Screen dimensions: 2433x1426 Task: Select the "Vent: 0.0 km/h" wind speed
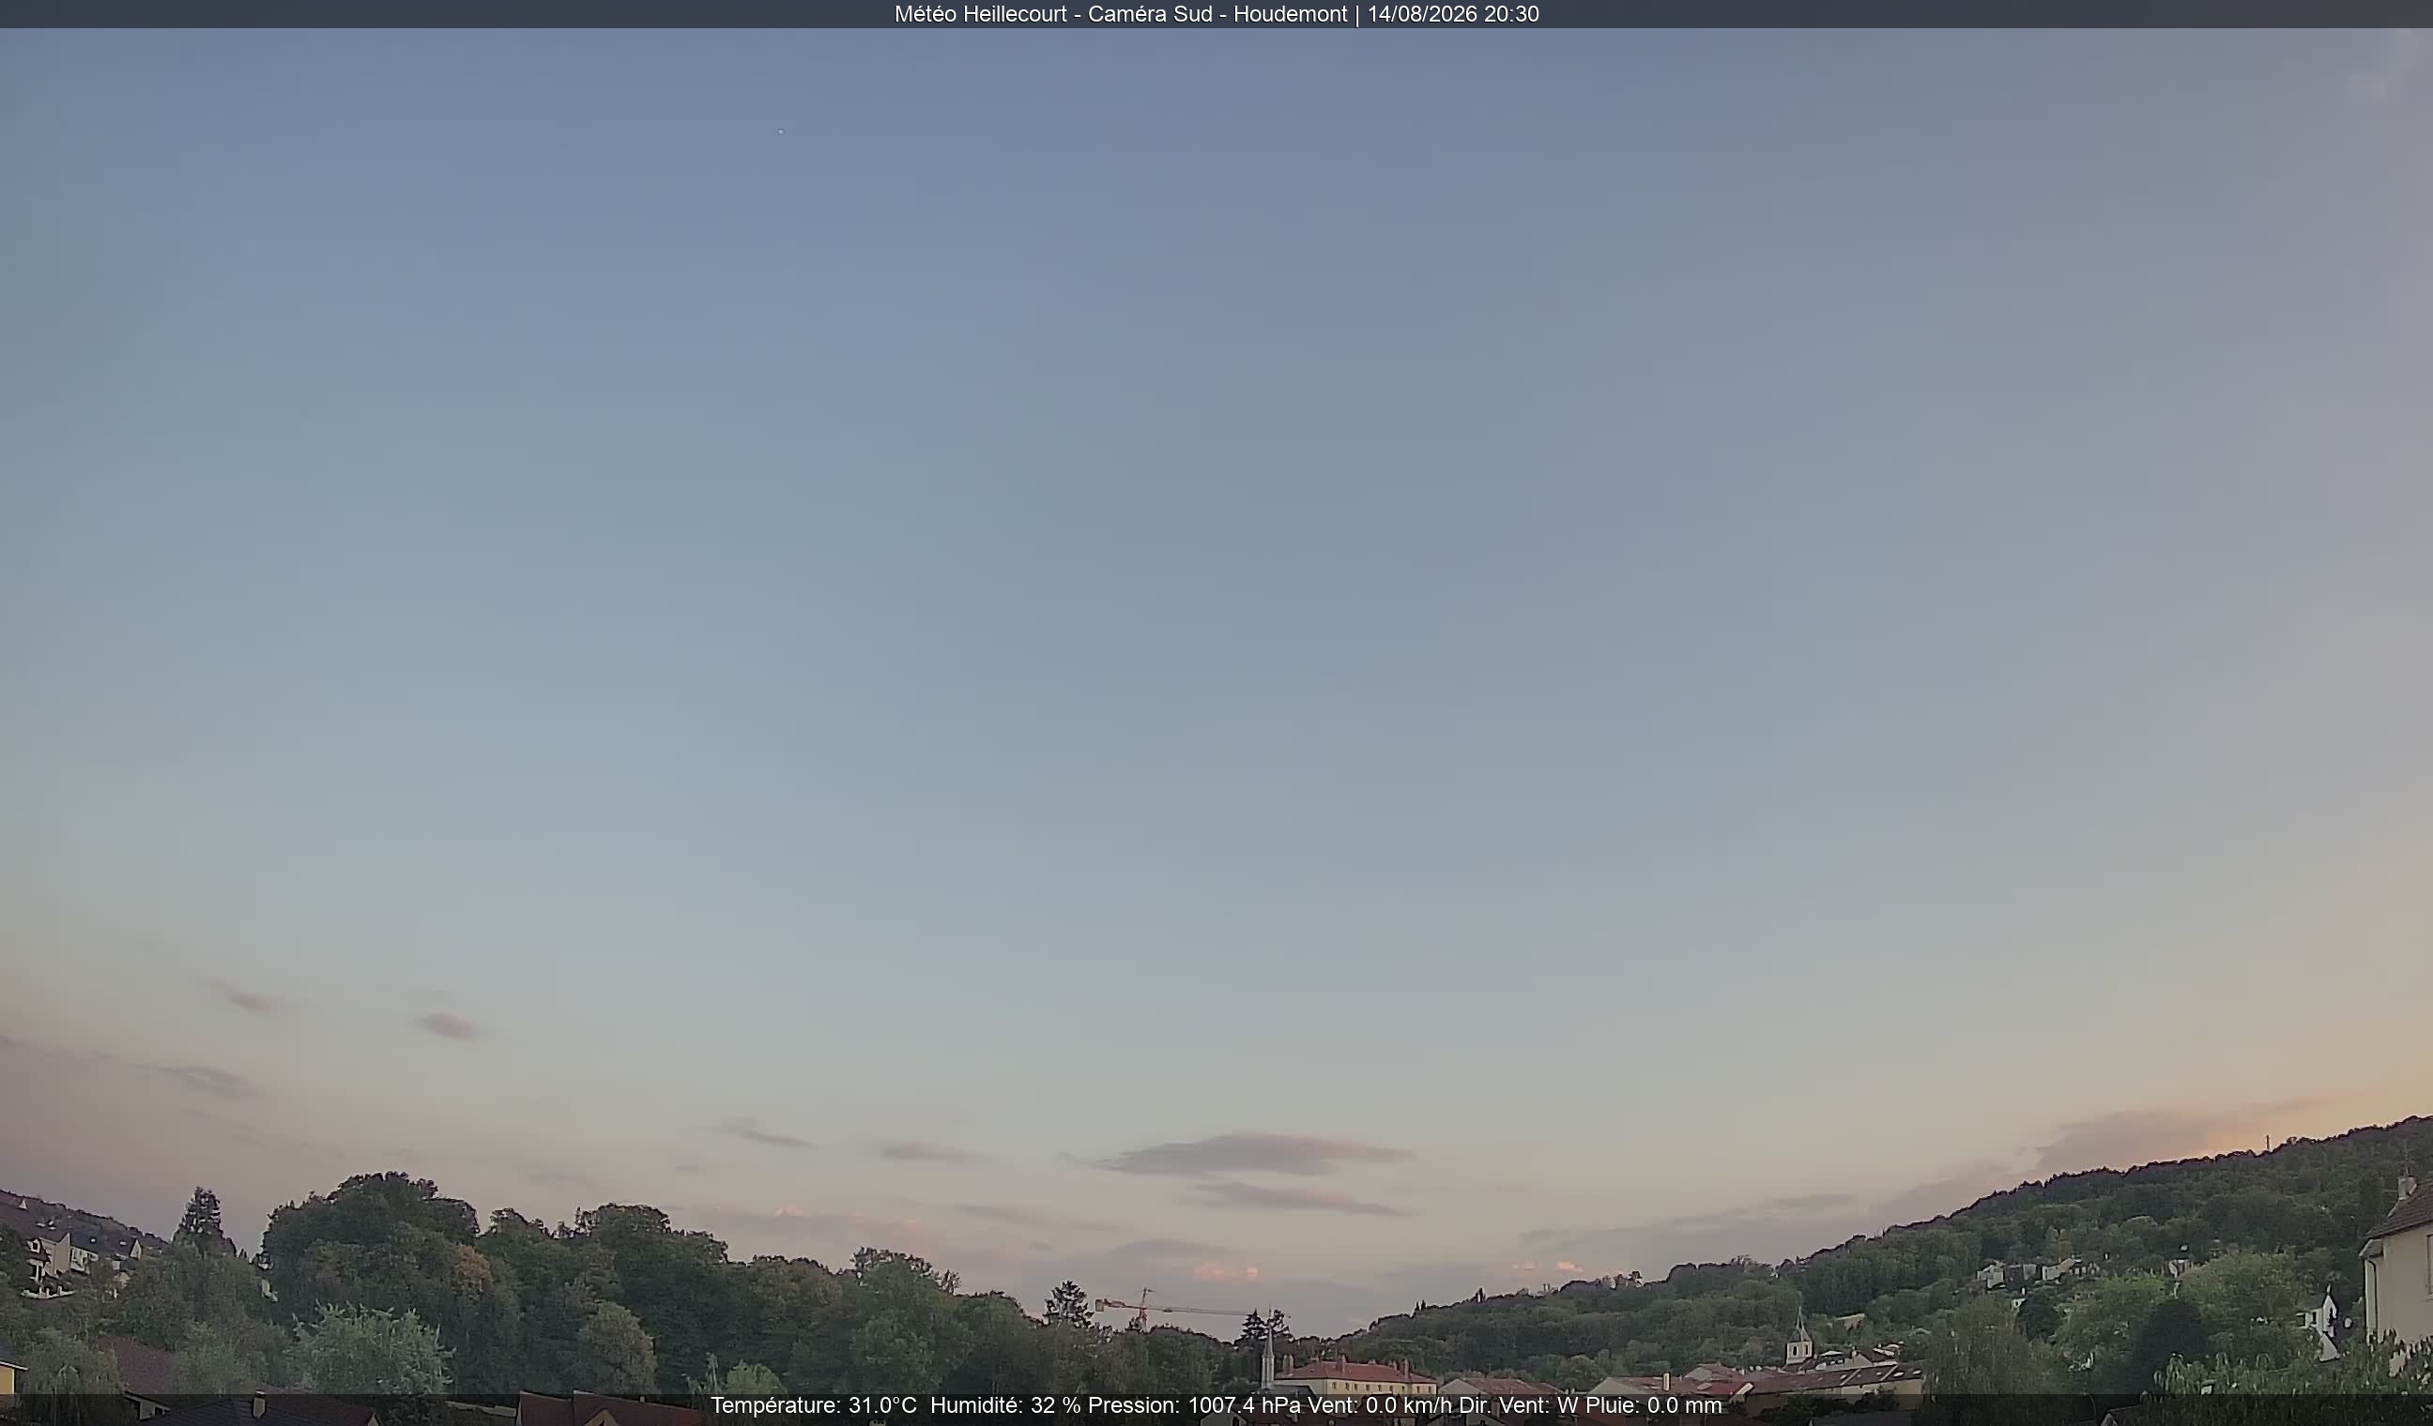pyautogui.click(x=1379, y=1405)
